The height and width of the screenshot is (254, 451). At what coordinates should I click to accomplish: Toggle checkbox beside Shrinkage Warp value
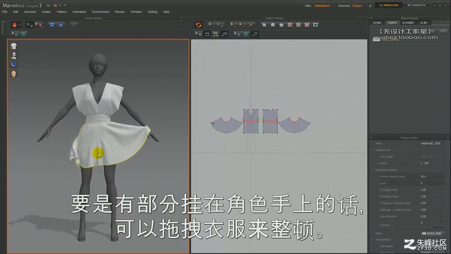(x=442, y=196)
